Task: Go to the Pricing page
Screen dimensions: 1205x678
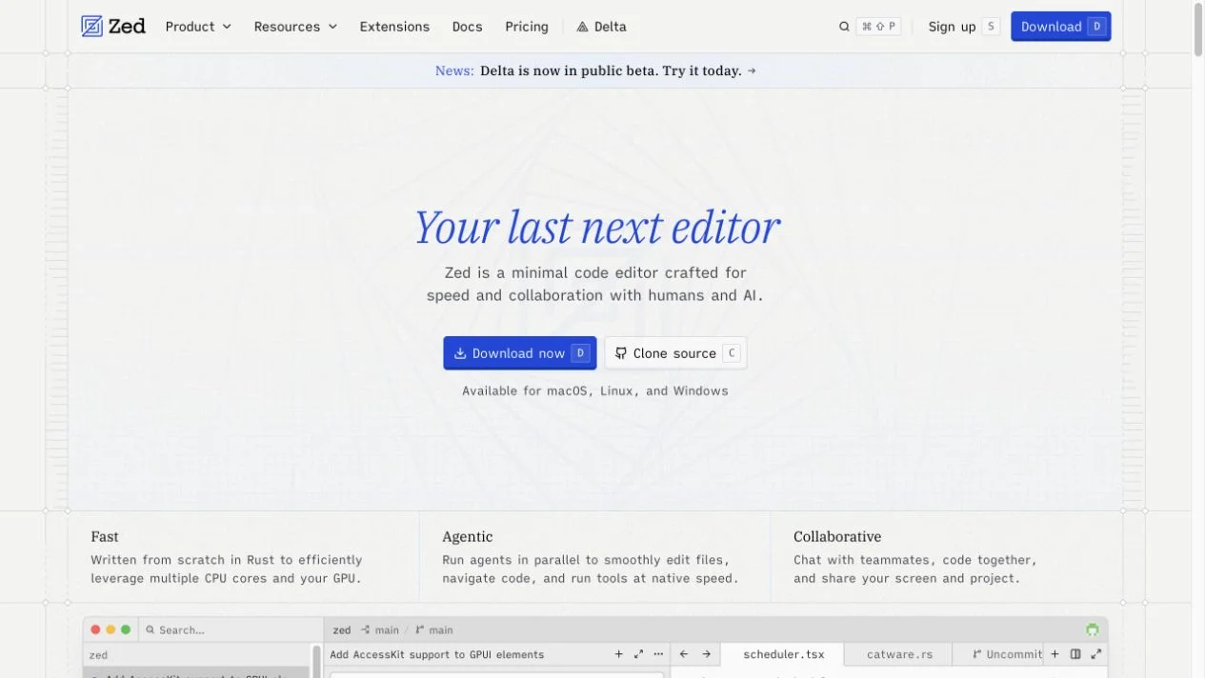Action: [x=527, y=27]
